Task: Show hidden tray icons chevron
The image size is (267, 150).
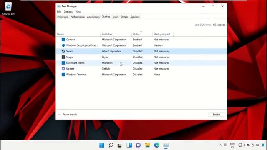Action: click(220, 145)
